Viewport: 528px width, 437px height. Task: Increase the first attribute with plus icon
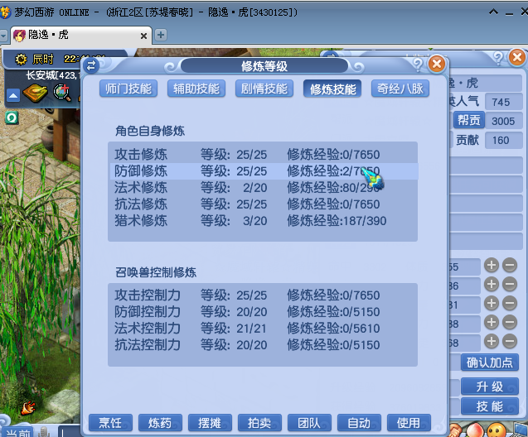pyautogui.click(x=492, y=265)
